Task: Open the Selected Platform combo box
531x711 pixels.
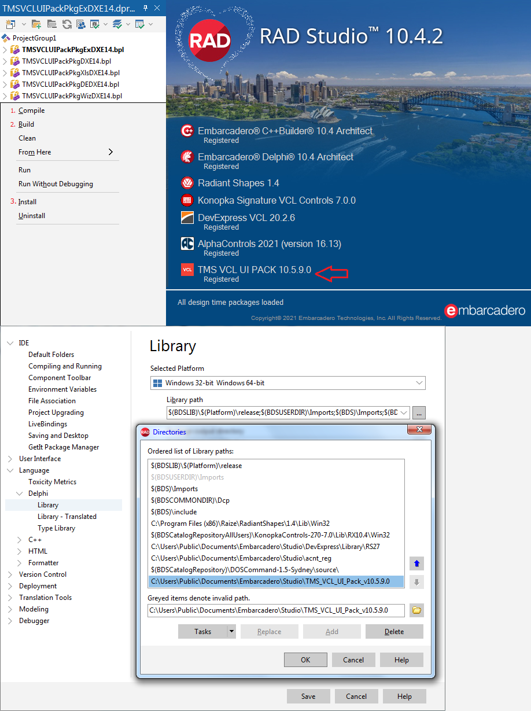Action: [x=287, y=383]
